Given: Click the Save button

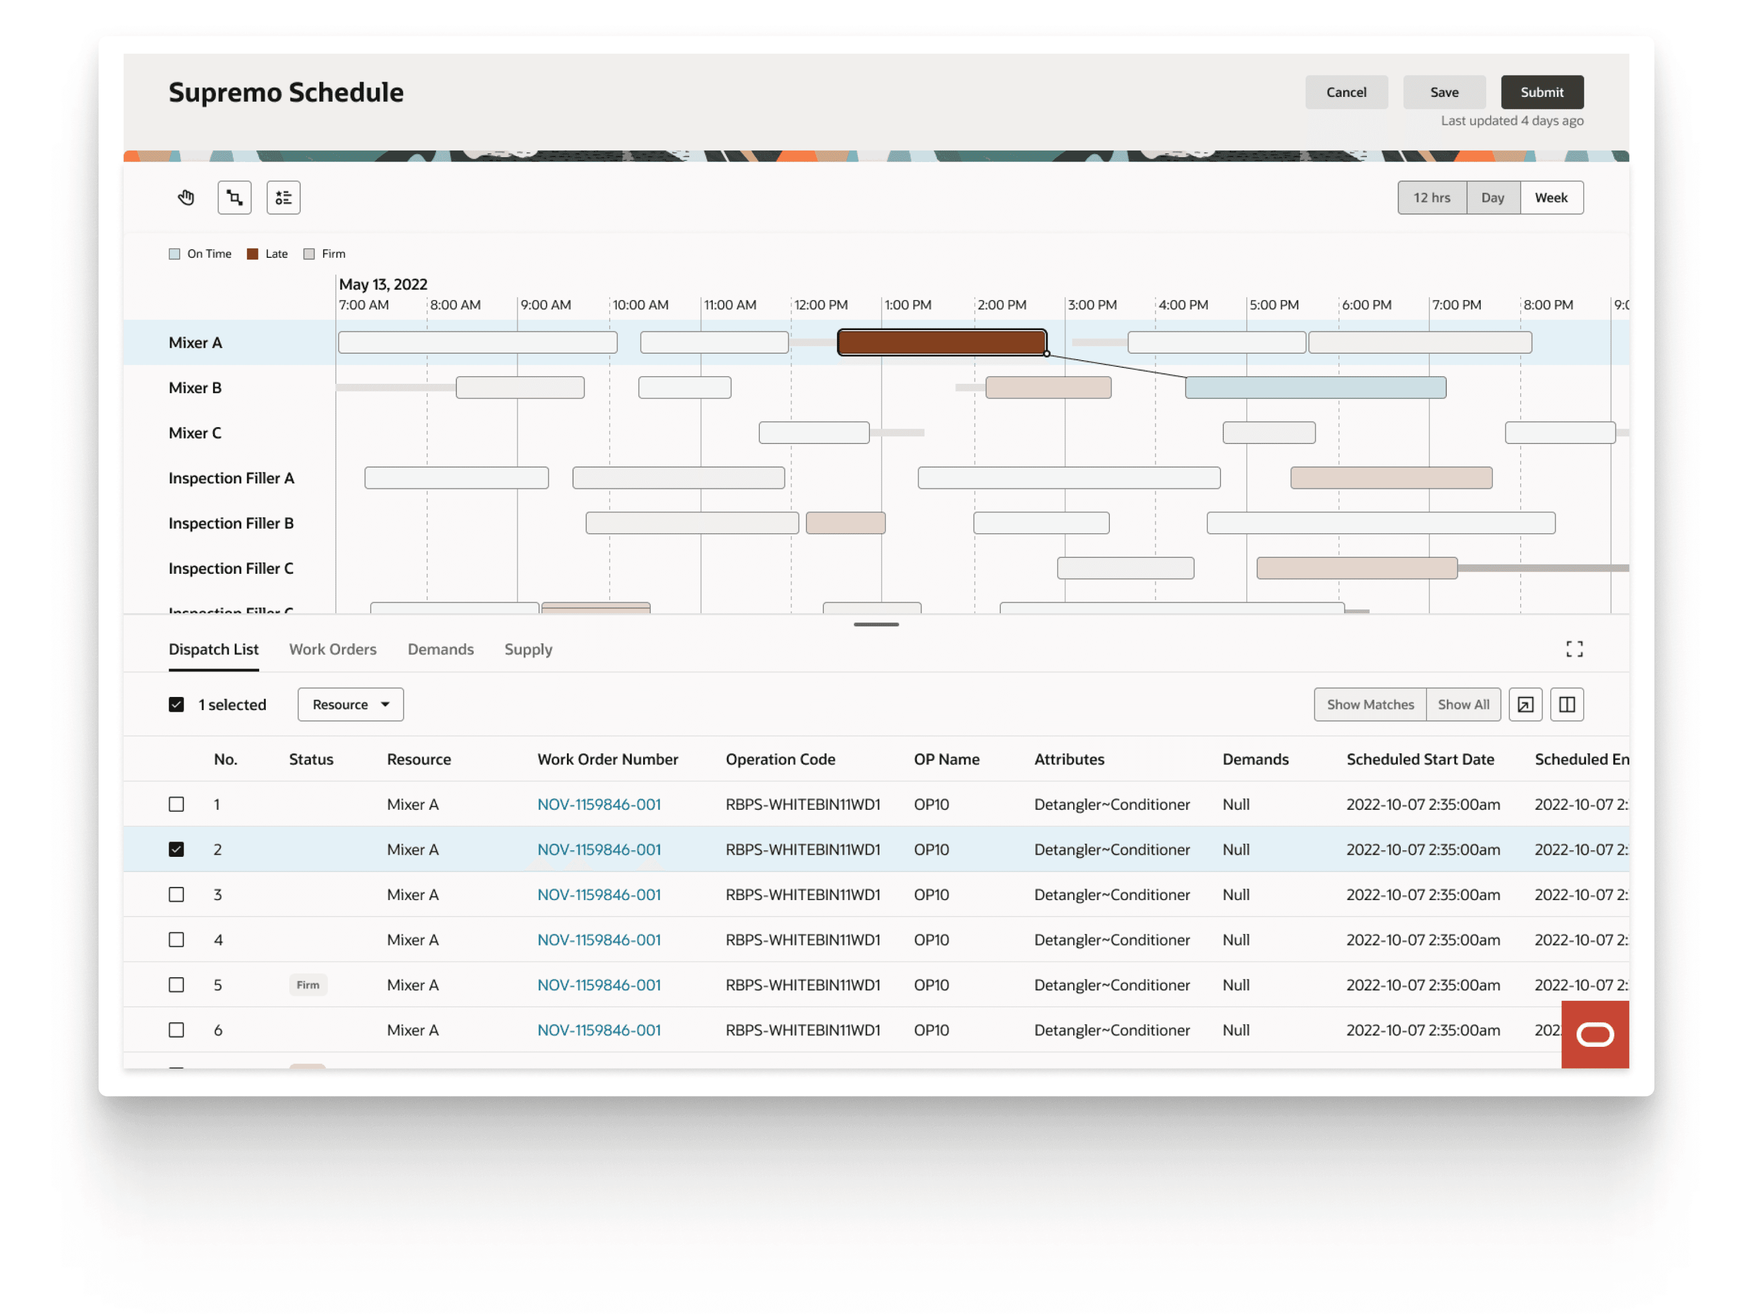Looking at the screenshot, I should click(x=1444, y=93).
